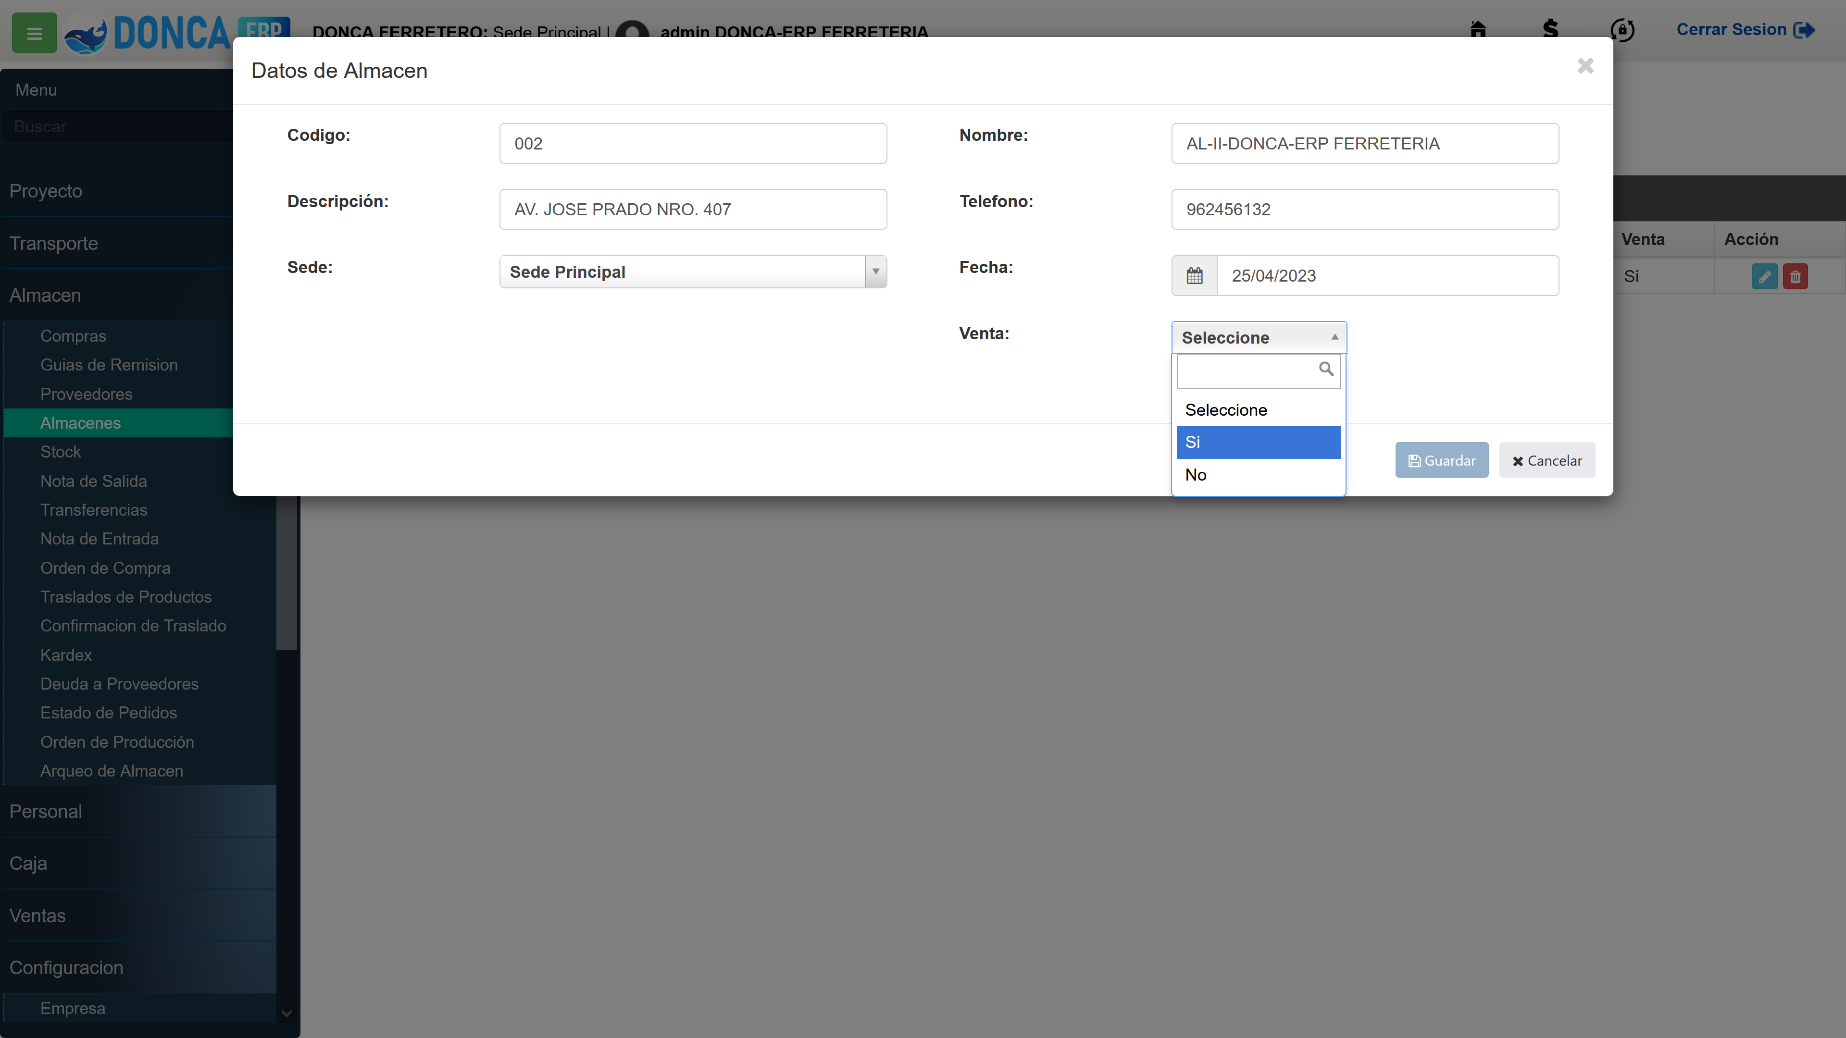Click the calendar icon beside Fecha
The width and height of the screenshot is (1846, 1038).
coord(1195,276)
